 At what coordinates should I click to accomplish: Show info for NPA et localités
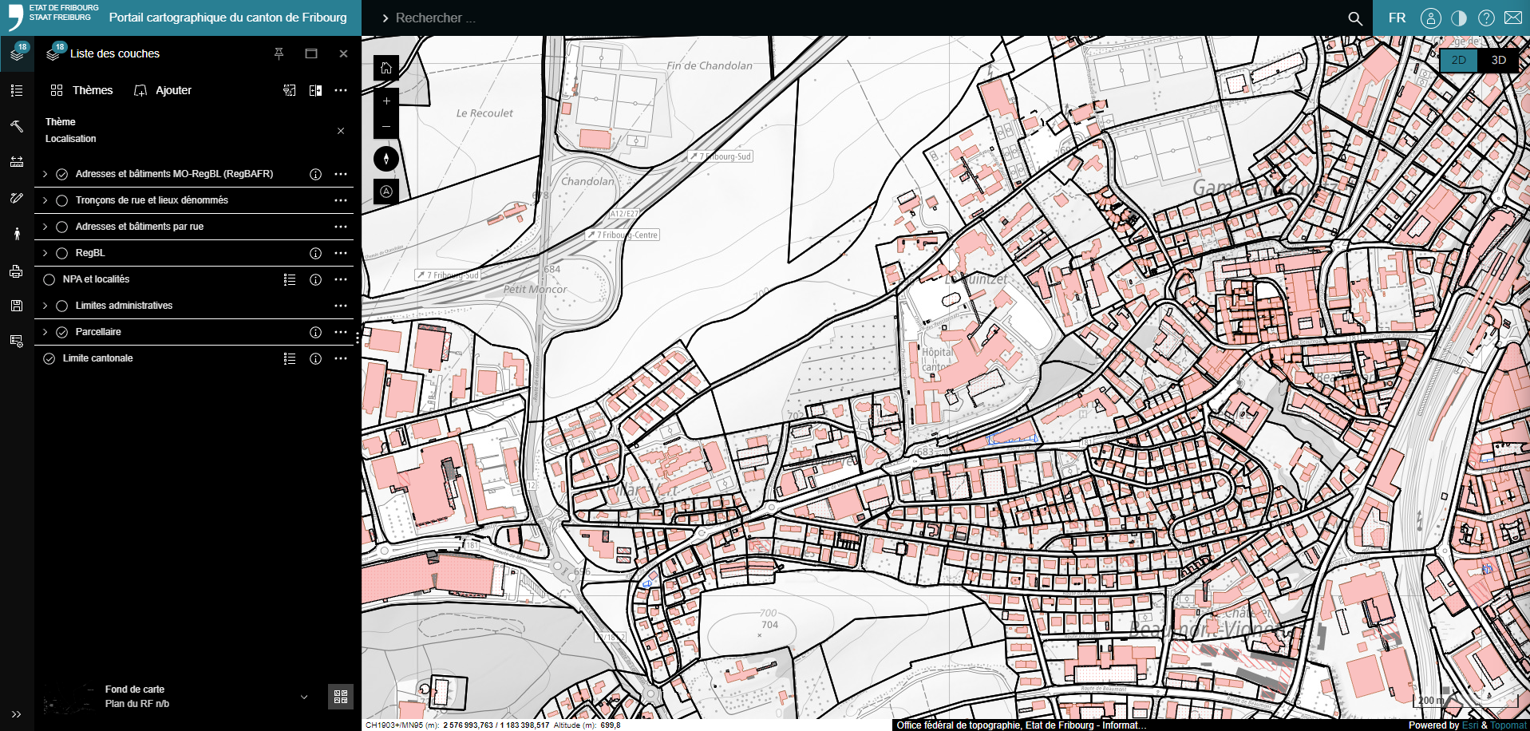[x=315, y=279]
